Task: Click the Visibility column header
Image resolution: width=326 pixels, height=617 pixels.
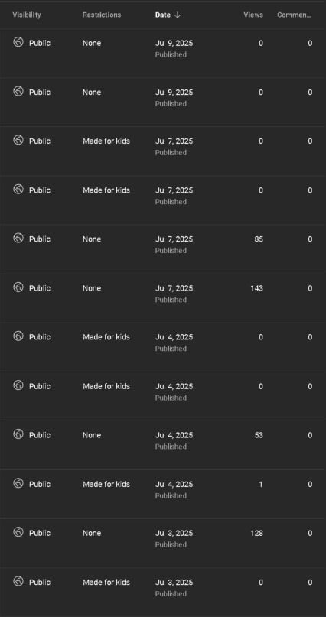Action: [27, 15]
